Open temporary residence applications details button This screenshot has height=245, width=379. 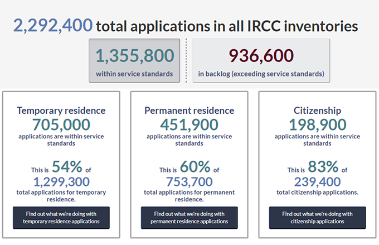[x=61, y=218]
